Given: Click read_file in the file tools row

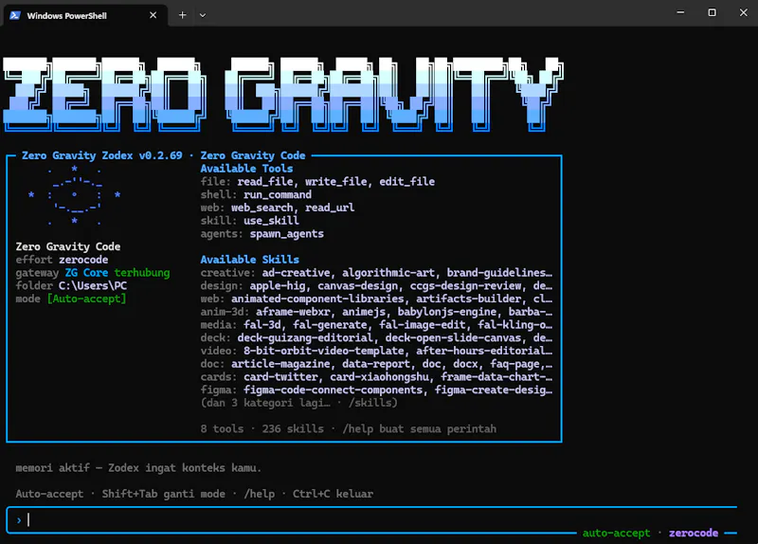Looking at the screenshot, I should [265, 182].
